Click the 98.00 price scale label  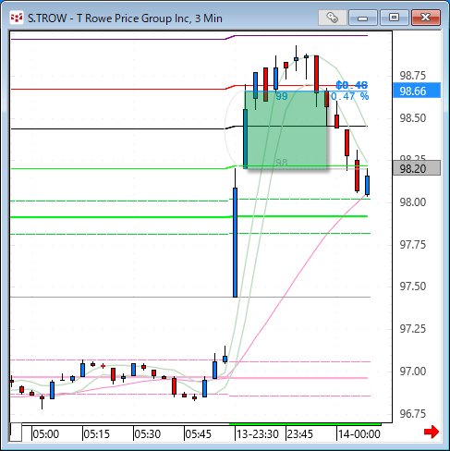pos(413,202)
